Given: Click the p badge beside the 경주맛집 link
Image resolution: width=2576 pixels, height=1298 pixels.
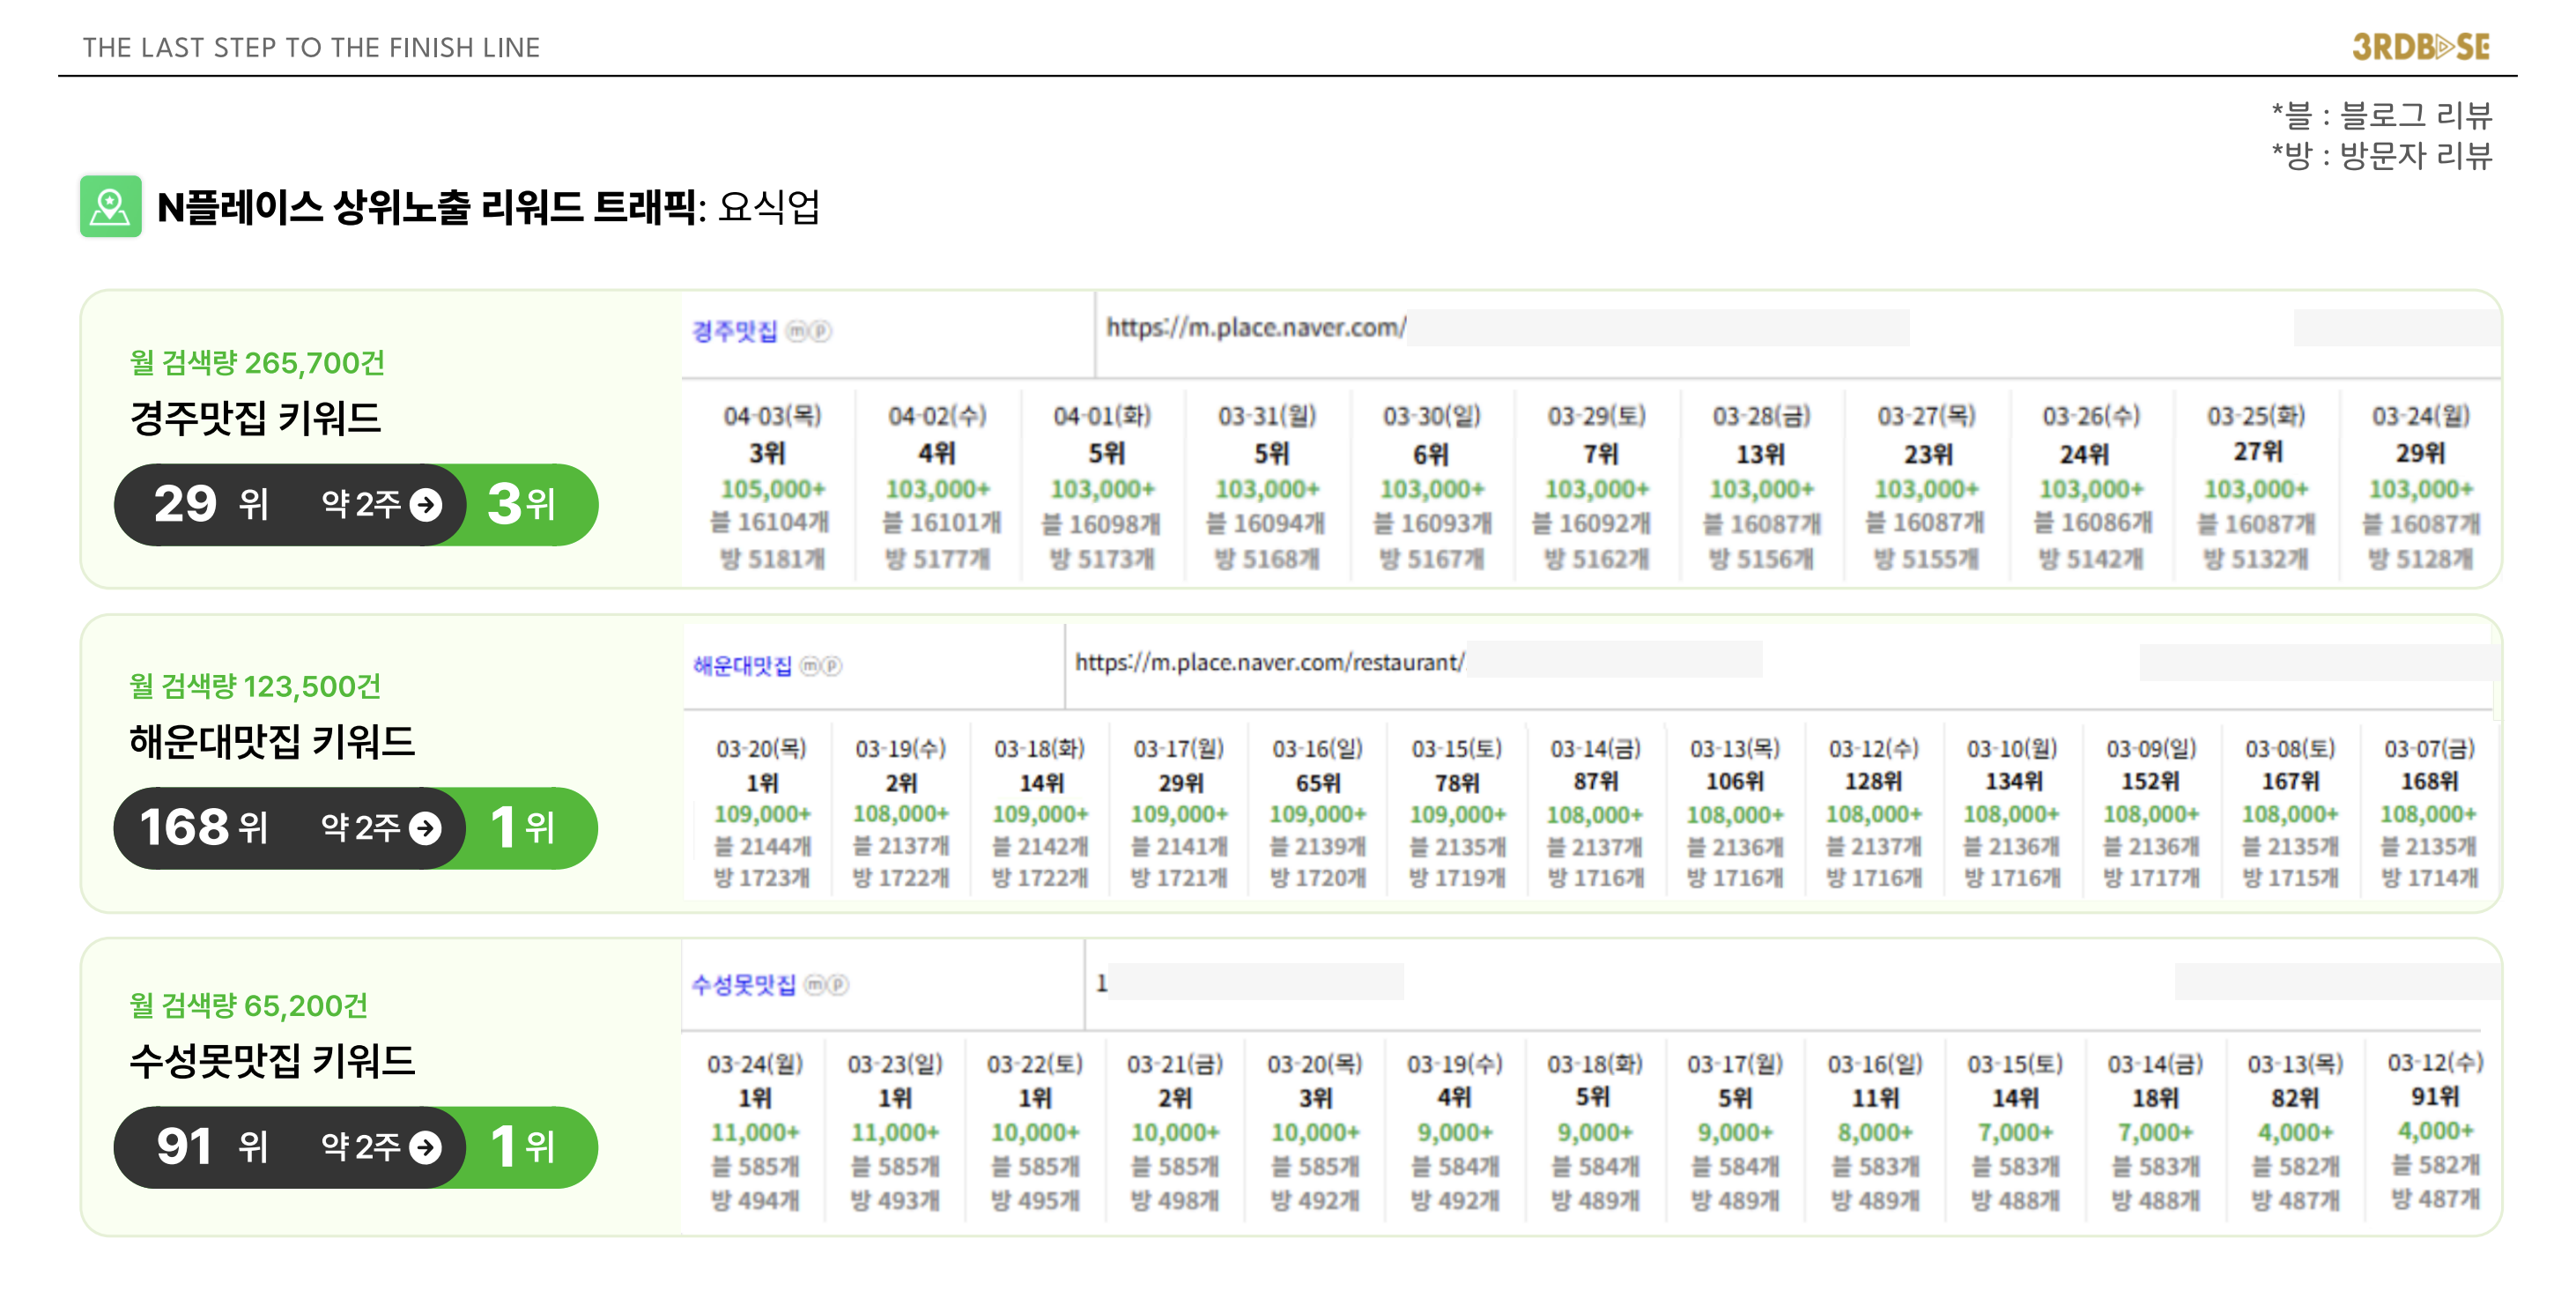Looking at the screenshot, I should [x=820, y=331].
